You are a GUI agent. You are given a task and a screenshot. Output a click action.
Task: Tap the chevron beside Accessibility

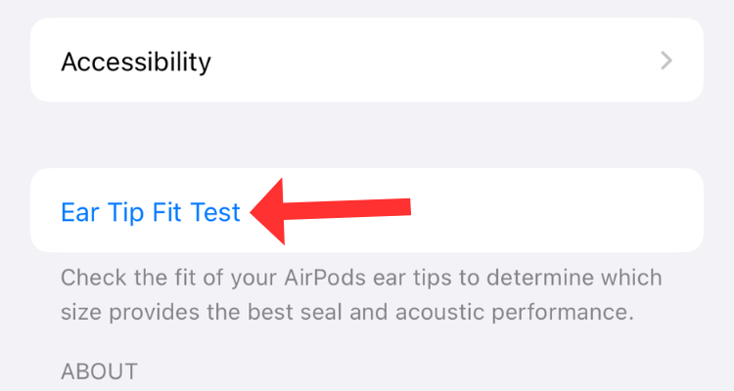tap(666, 61)
